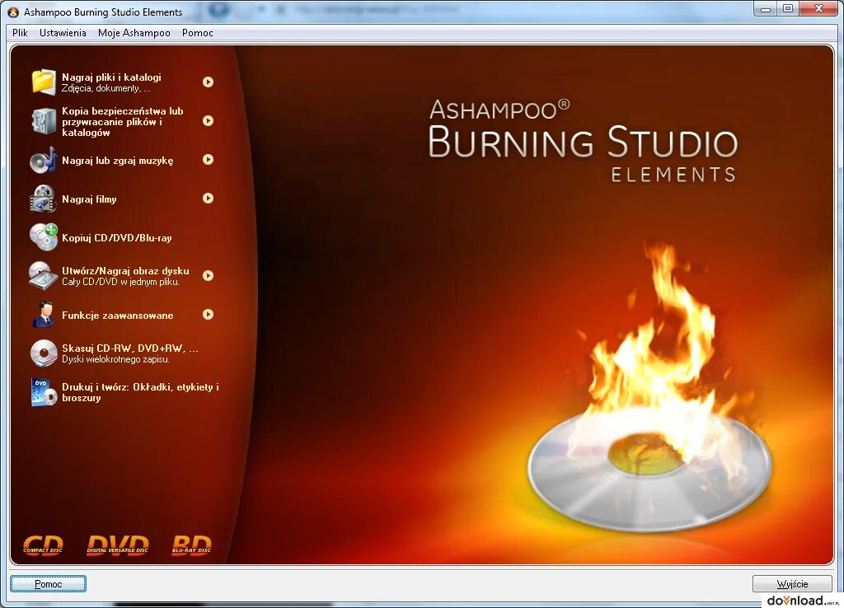Screen dimensions: 844x608
Task: Close the Ashampoo Burning Studio window
Action: click(x=818, y=8)
